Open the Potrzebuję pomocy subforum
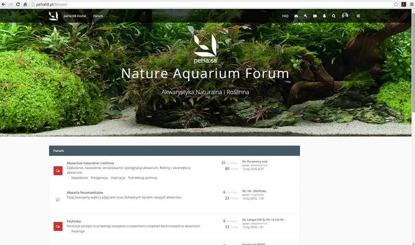This screenshot has height=245, width=415. [x=143, y=178]
